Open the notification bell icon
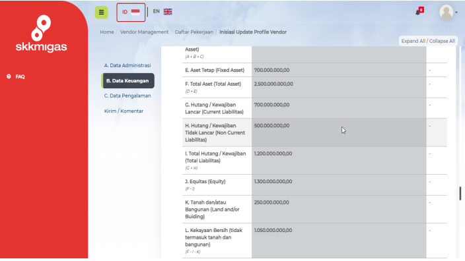 (x=418, y=13)
